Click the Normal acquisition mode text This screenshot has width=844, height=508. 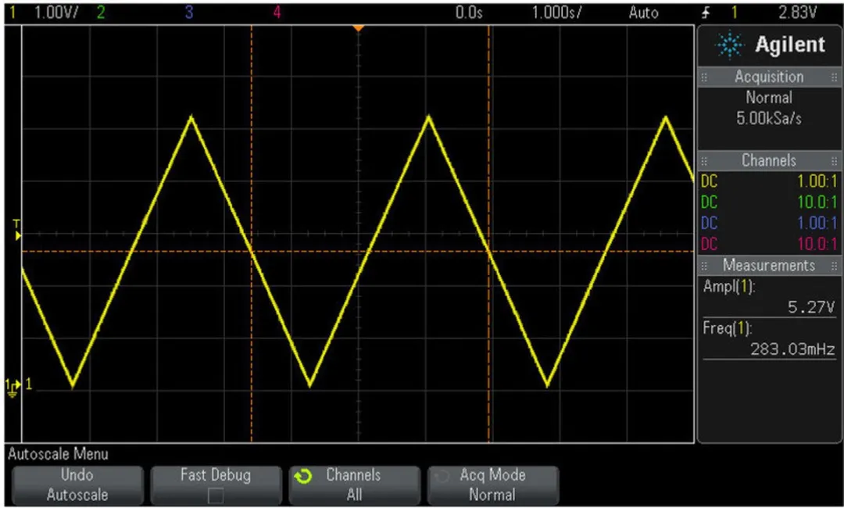(769, 98)
